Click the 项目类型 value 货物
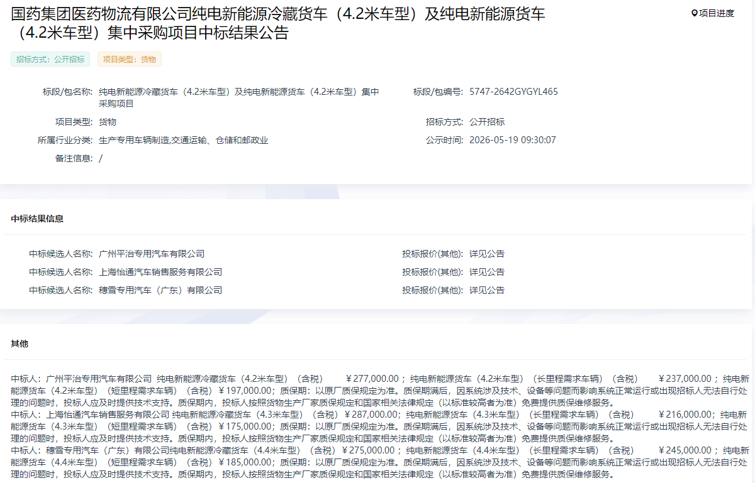Viewport: 755px width, 483px height. (108, 122)
